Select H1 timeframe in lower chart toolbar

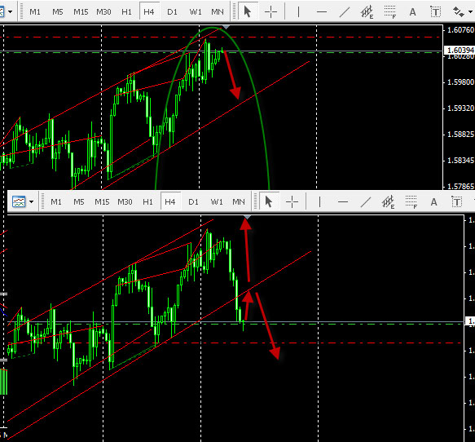pyautogui.click(x=147, y=201)
